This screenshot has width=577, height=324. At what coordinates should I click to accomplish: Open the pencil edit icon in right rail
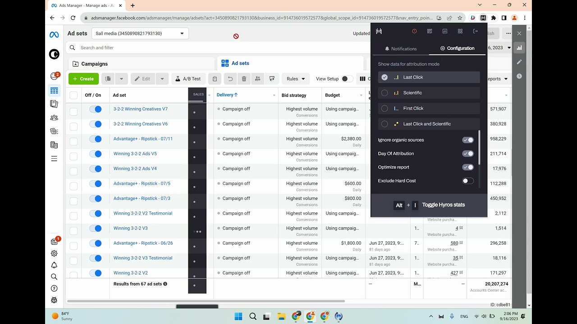click(519, 62)
